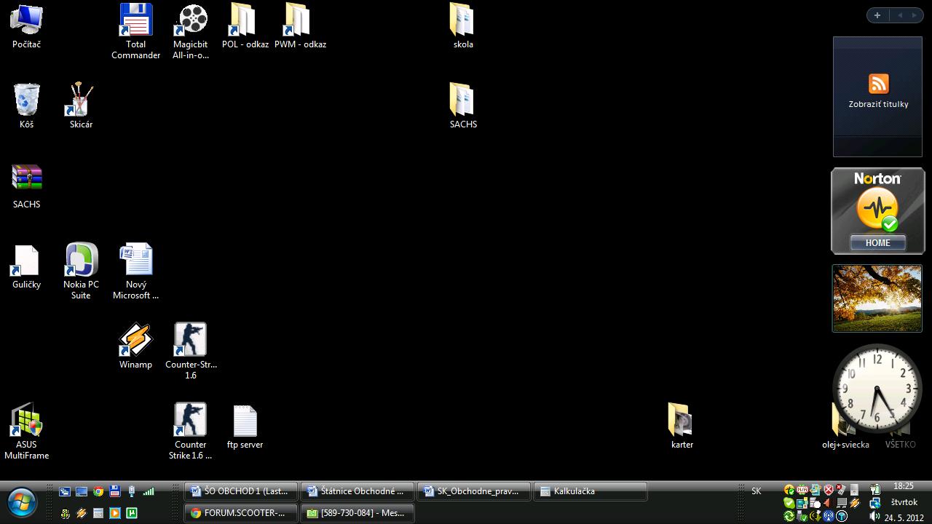Select the ftp server text file
Image resolution: width=932 pixels, height=524 pixels.
tap(245, 422)
